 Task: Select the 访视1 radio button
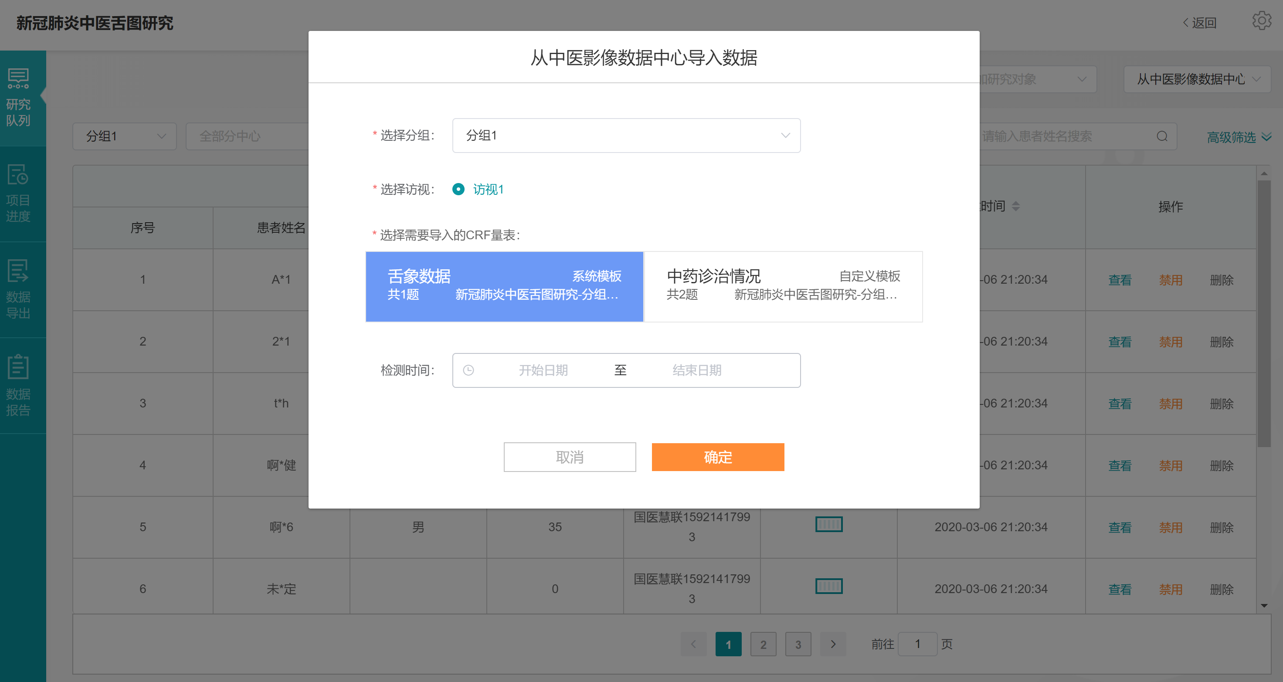[458, 189]
